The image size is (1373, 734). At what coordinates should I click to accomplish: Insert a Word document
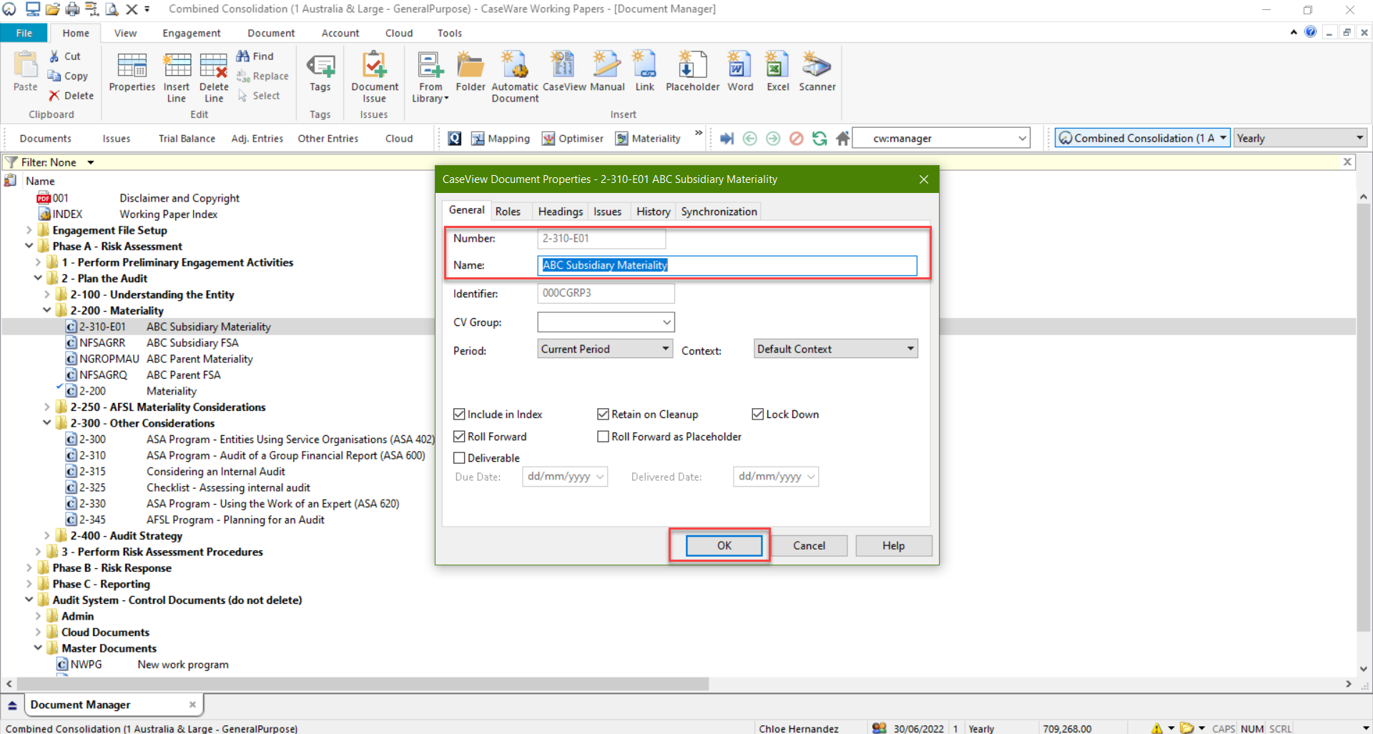pos(740,71)
